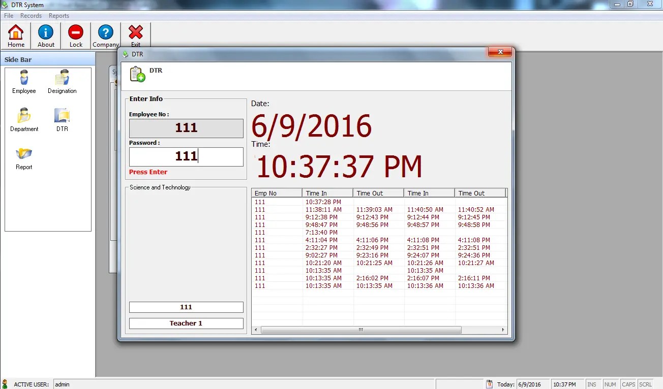The image size is (663, 389).
Task: Open the Records menu
Action: 31,16
